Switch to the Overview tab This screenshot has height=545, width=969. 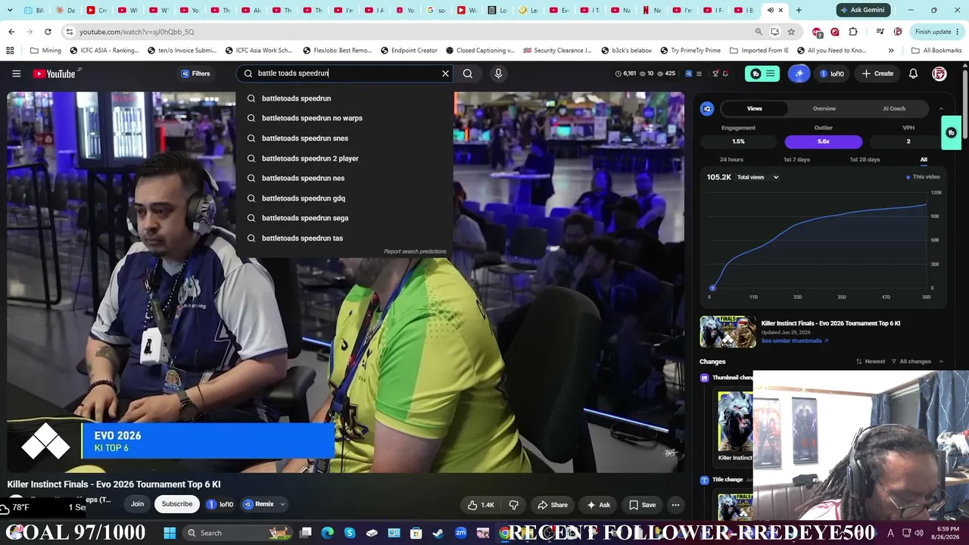pyautogui.click(x=824, y=108)
